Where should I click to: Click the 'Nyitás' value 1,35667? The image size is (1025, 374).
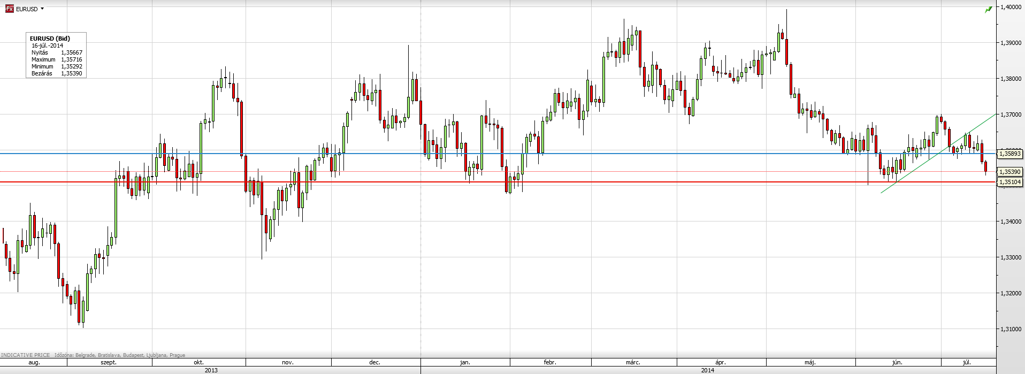click(71, 52)
